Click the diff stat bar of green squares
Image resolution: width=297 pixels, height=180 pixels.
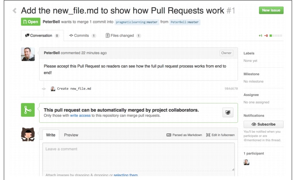[276, 36]
